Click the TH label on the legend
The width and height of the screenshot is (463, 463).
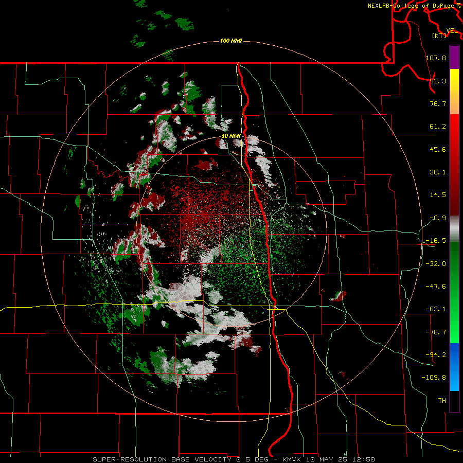pyautogui.click(x=442, y=401)
